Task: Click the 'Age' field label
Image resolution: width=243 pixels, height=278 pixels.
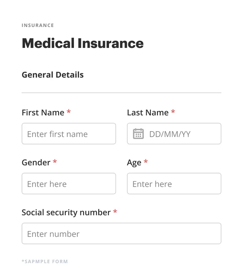Action: [x=134, y=163]
